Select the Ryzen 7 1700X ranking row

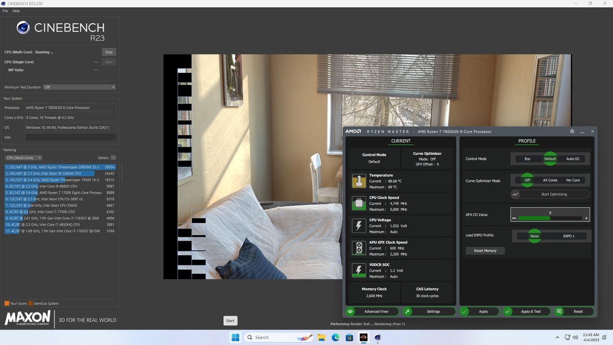tap(60, 192)
